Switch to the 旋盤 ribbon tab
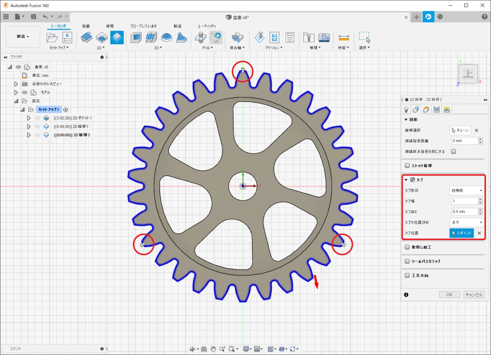Image resolution: width=491 pixels, height=355 pixels. 86,26
